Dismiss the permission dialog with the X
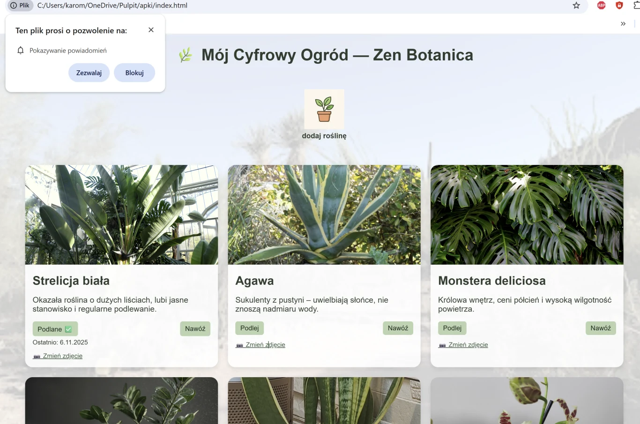The width and height of the screenshot is (640, 424). point(151,30)
